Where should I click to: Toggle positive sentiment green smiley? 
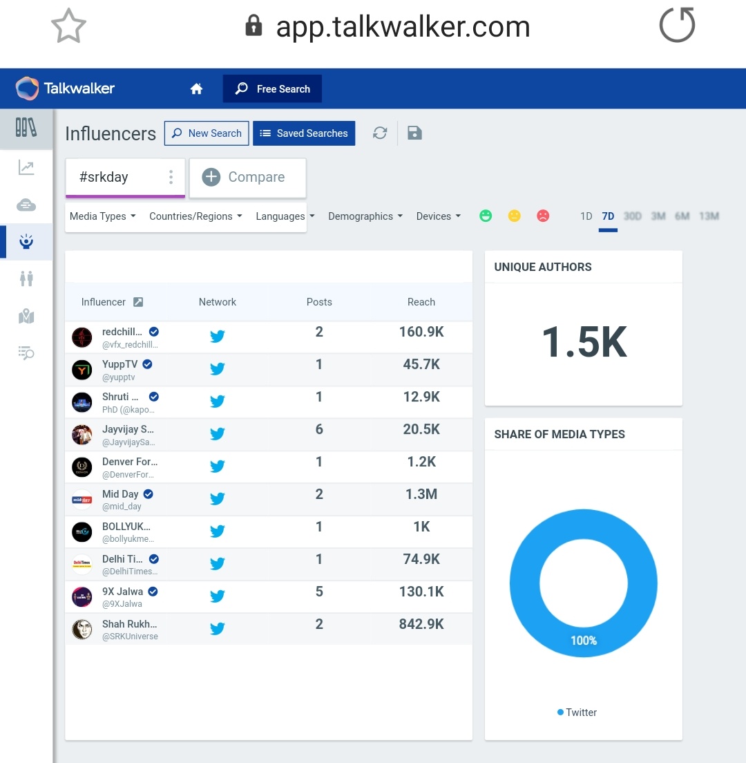pyautogui.click(x=486, y=216)
